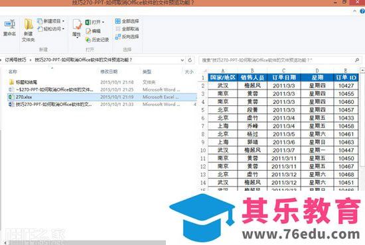Click 订单日期 header in preview
The image size is (365, 245).
284,77
